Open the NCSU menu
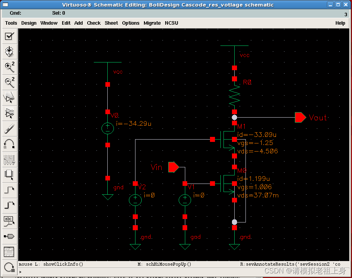Screen dimensions: 352x278 pos(171,23)
